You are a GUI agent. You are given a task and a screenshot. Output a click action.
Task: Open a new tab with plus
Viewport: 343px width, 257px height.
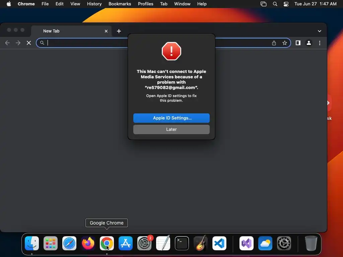point(119,31)
